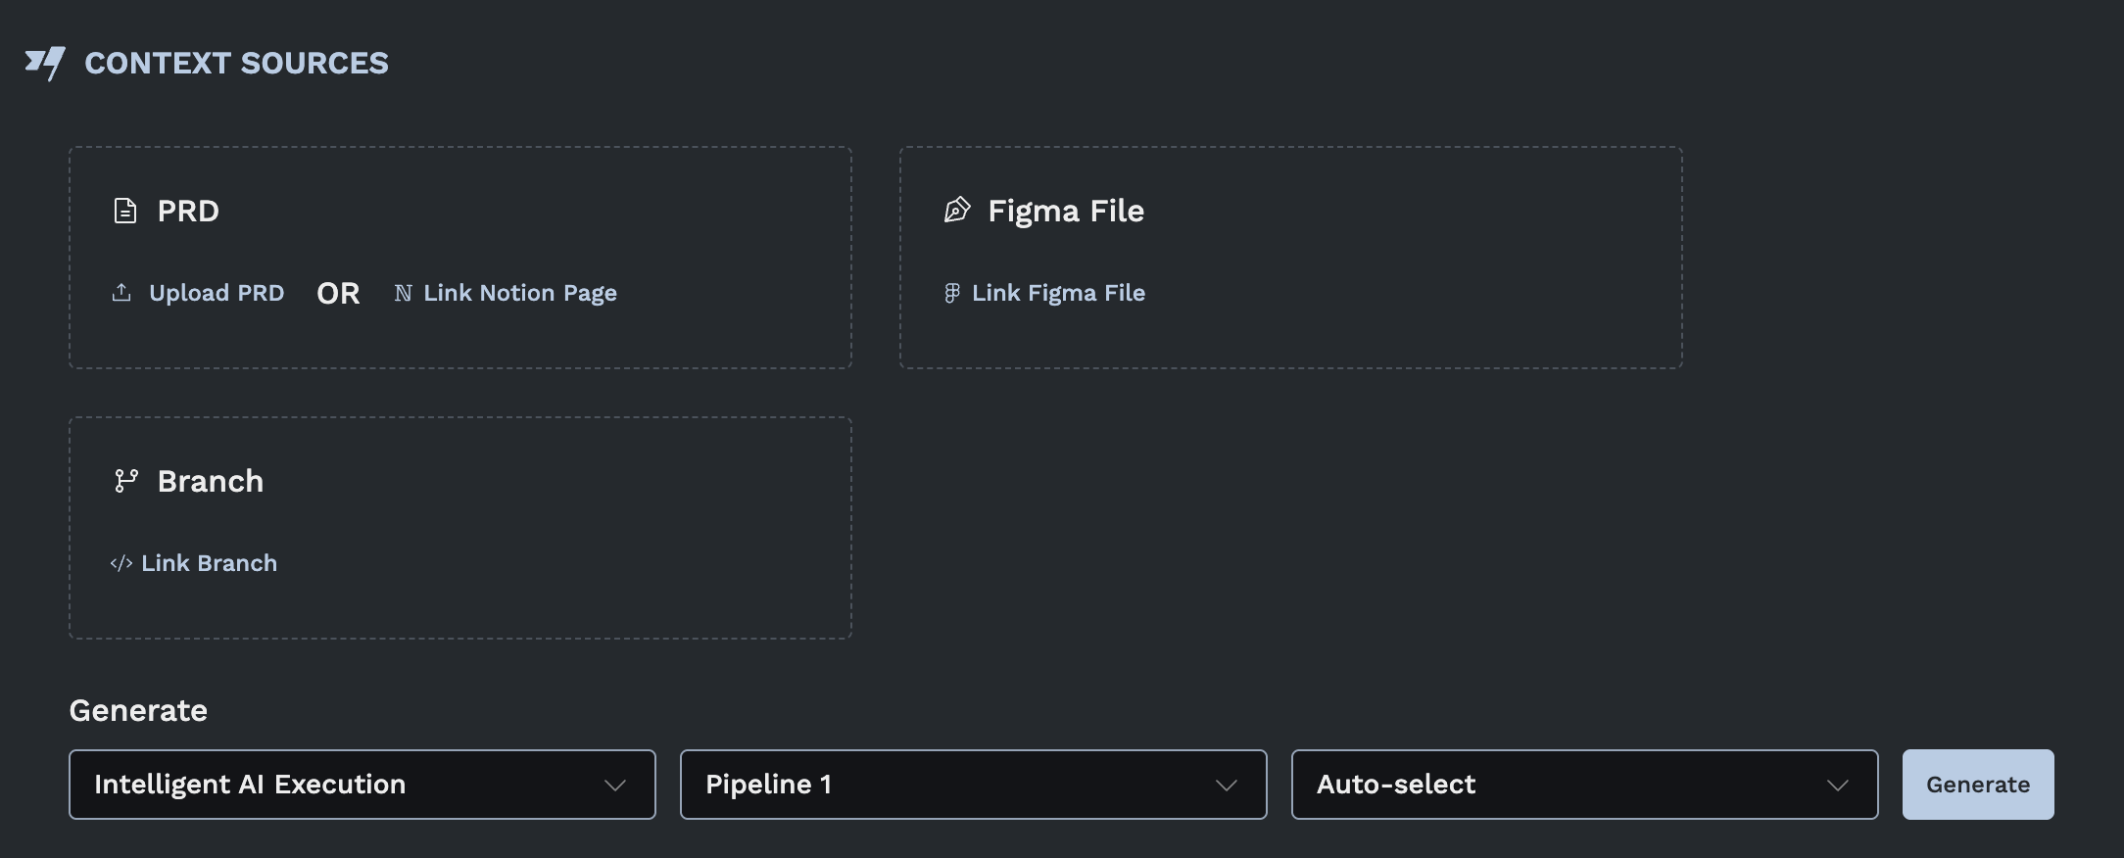Open the Intelligent AI Execution dropdown
Viewport: 2124px width, 858px height.
[x=362, y=785]
